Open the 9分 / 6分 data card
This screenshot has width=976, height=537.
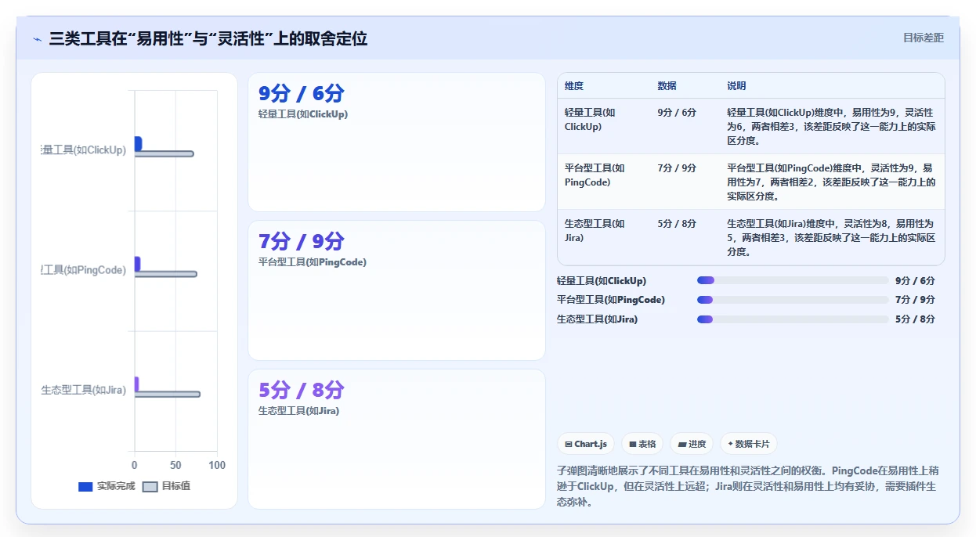(x=396, y=142)
